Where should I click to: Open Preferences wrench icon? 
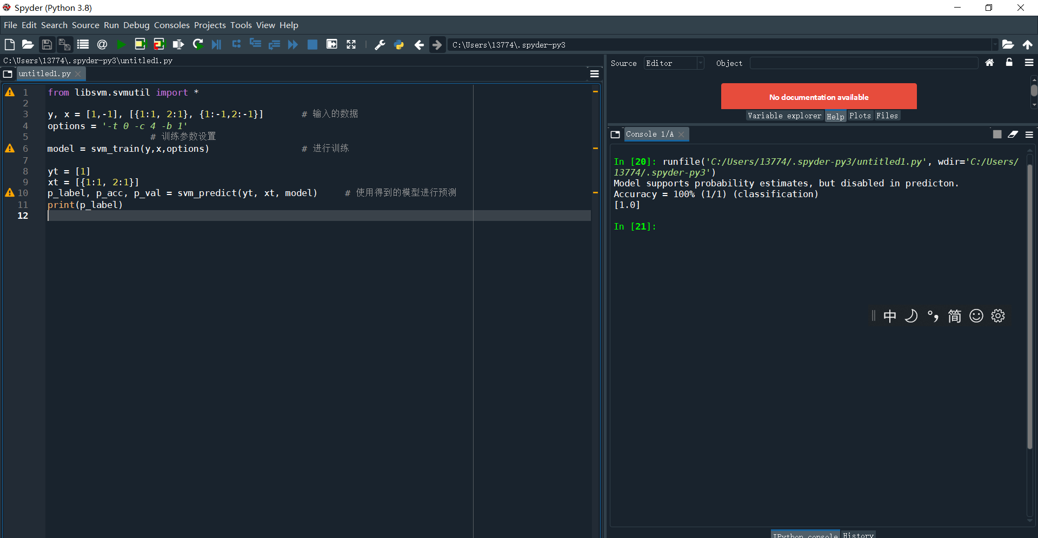point(380,45)
